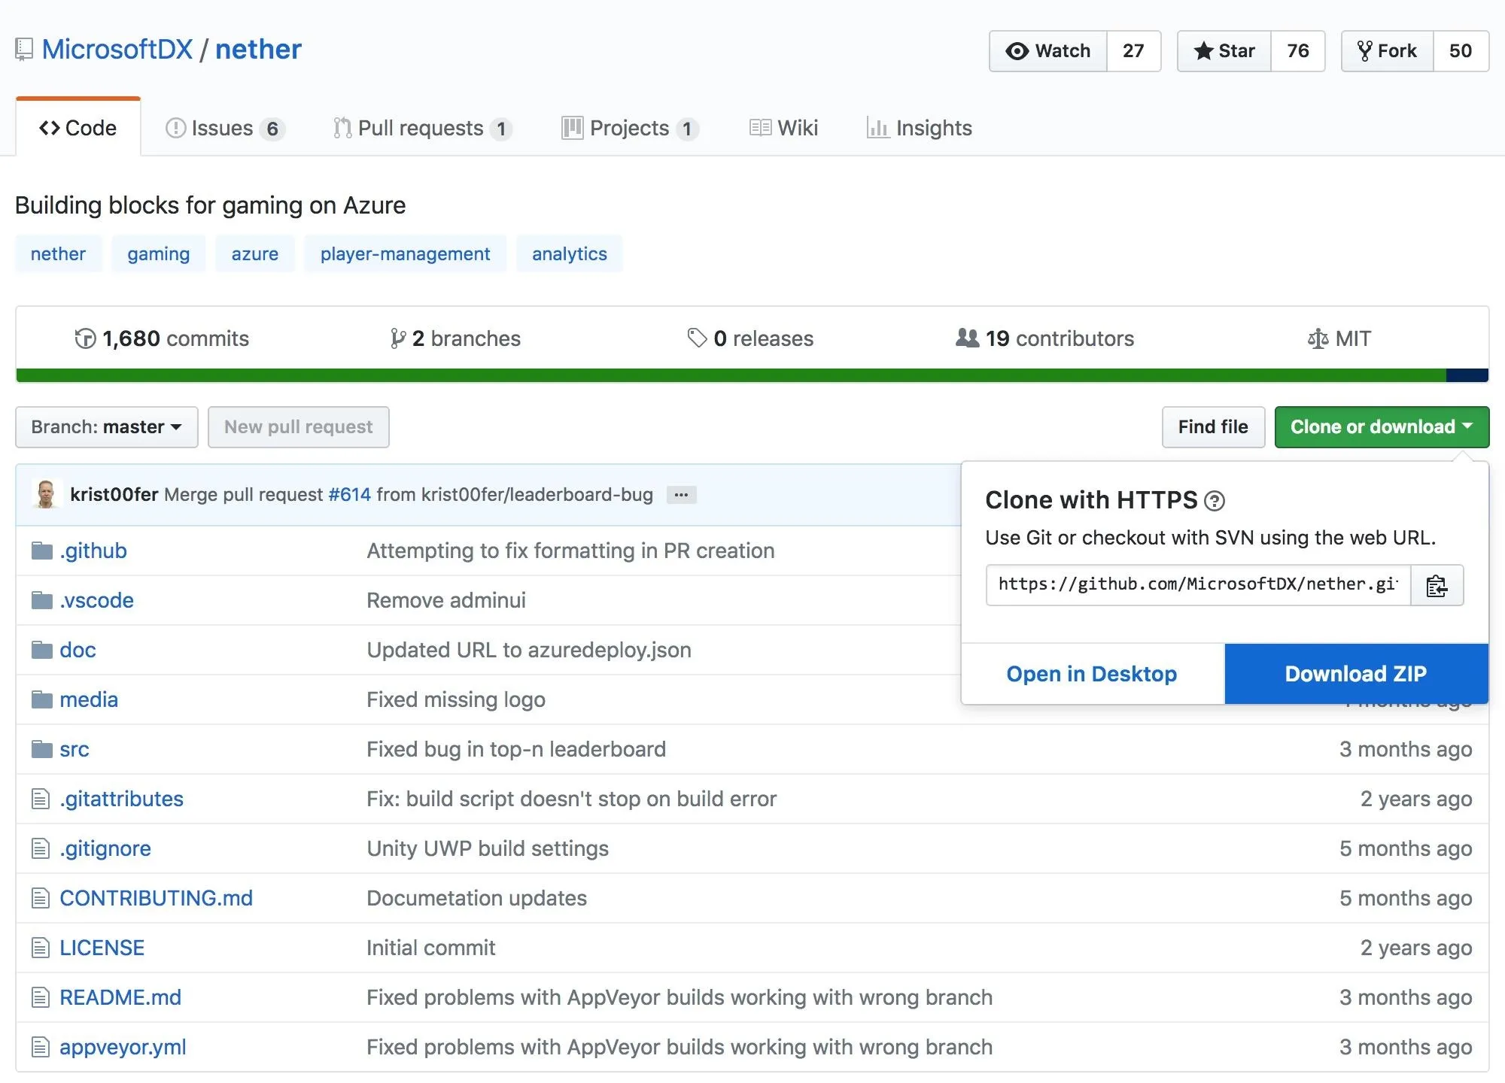Image resolution: width=1505 pixels, height=1083 pixels.
Task: View the 27 watchers count
Action: click(1134, 51)
